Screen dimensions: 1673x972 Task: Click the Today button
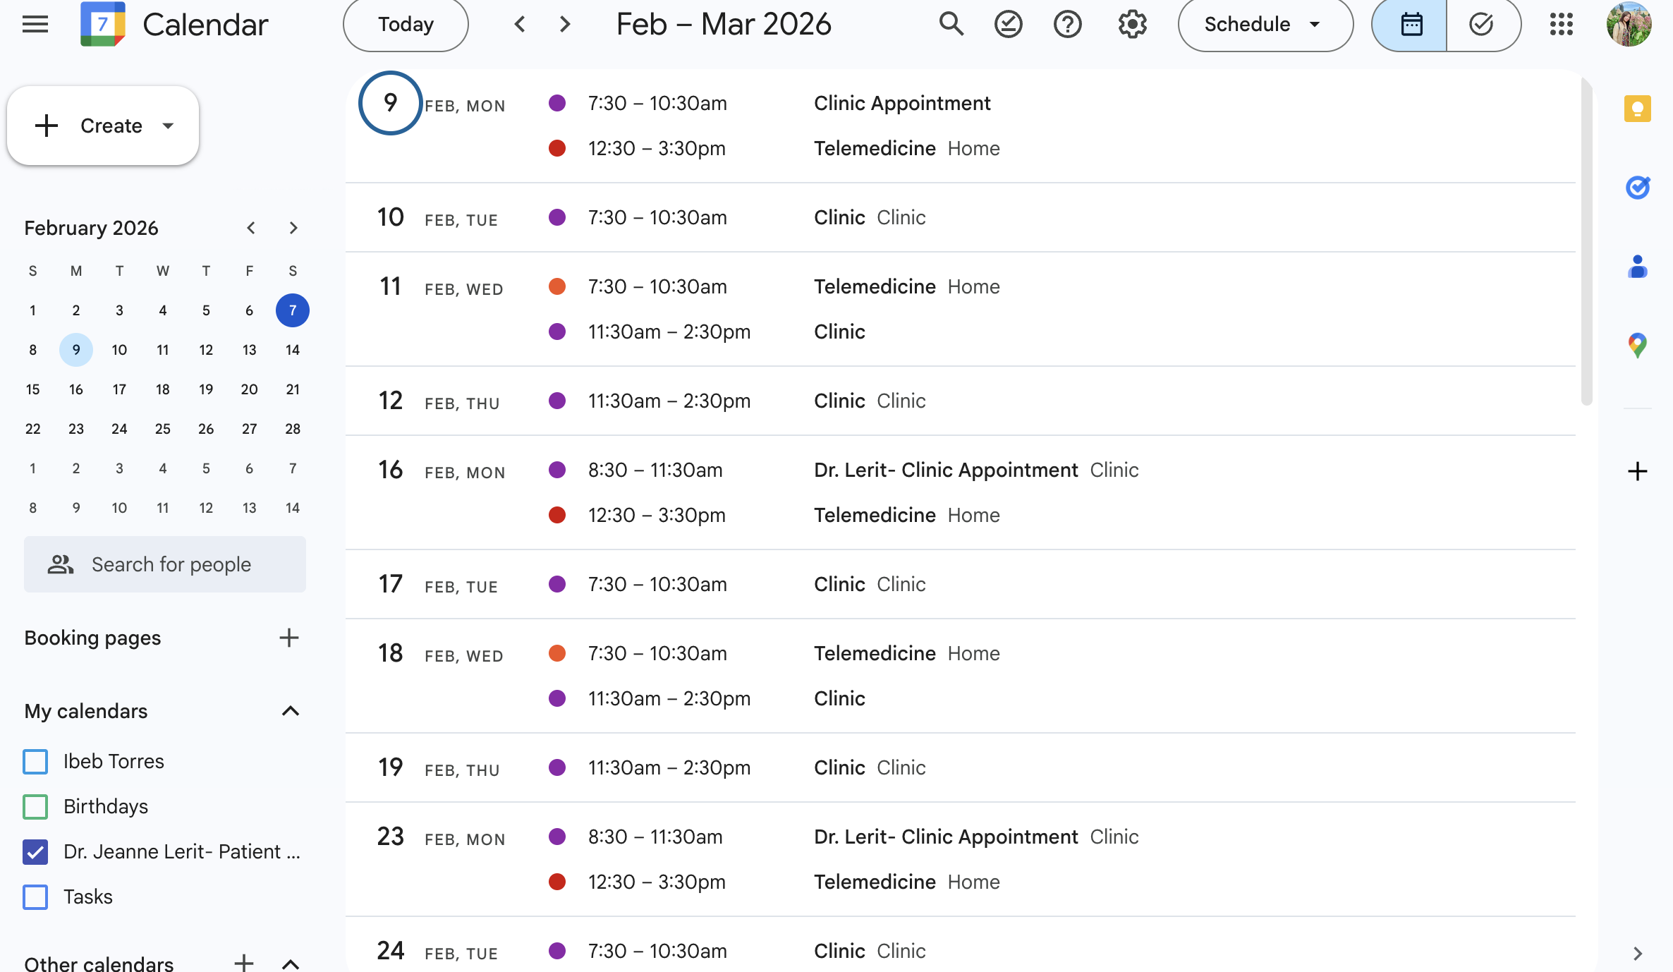406,25
